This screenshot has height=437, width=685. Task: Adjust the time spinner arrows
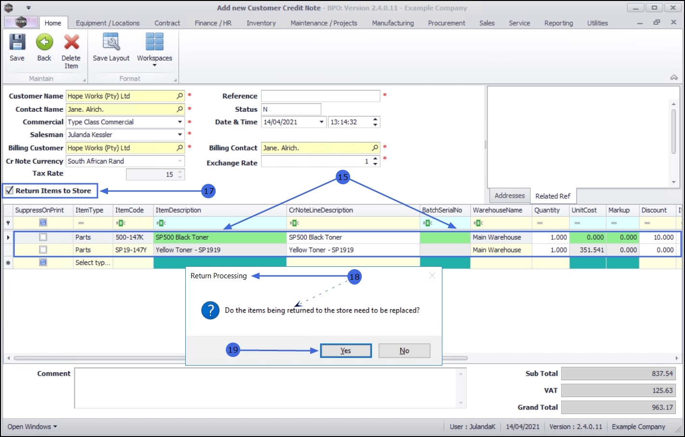(375, 122)
